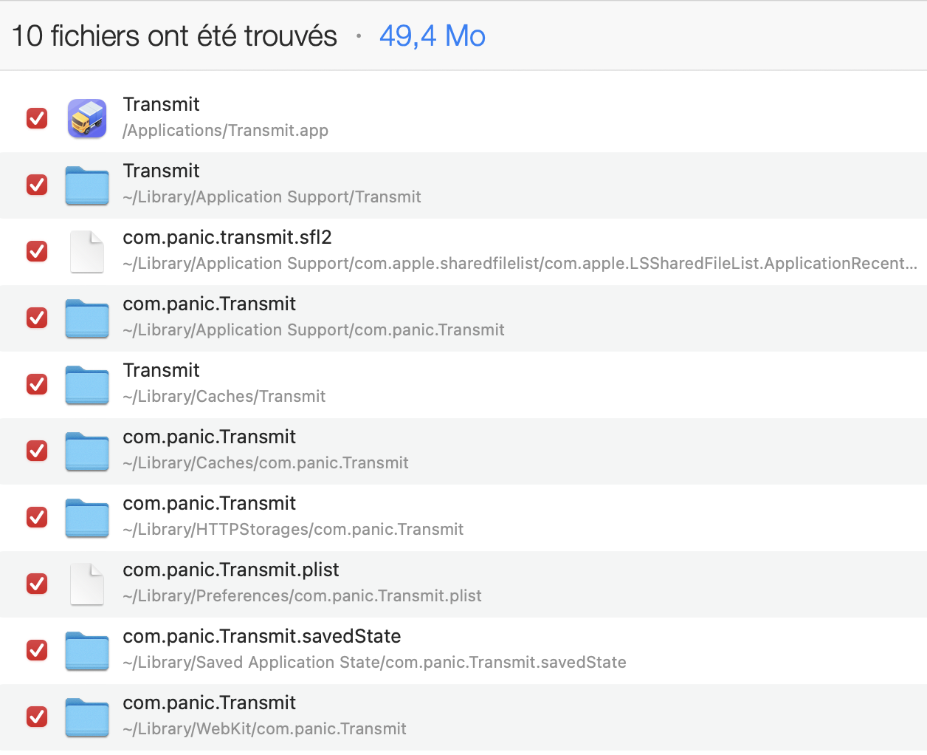Uncheck the WebKit com.panic.Transmit checkbox
Viewport: 927px width, 755px height.
pos(37,717)
